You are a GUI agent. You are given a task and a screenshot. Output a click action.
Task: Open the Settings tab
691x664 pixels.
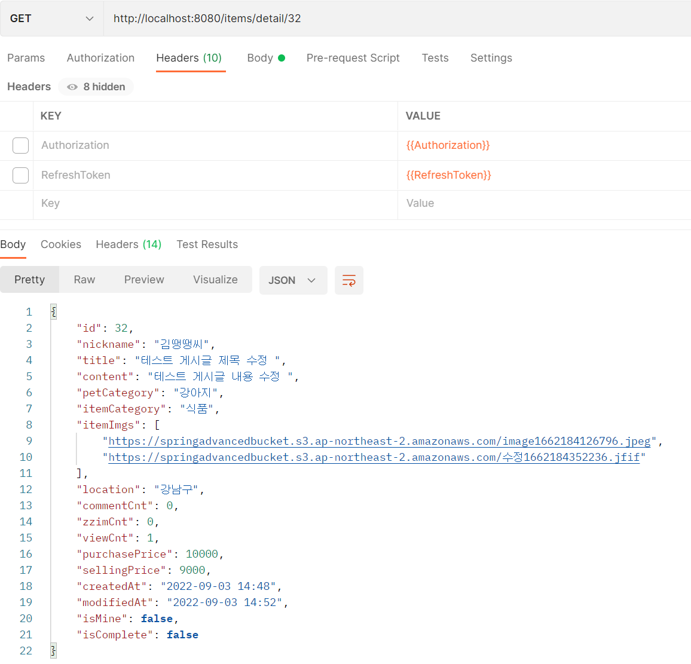coord(491,58)
